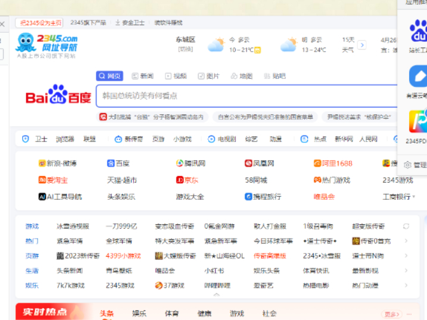Switch to 健康 news tab
The image size is (427, 320).
[x=204, y=313]
